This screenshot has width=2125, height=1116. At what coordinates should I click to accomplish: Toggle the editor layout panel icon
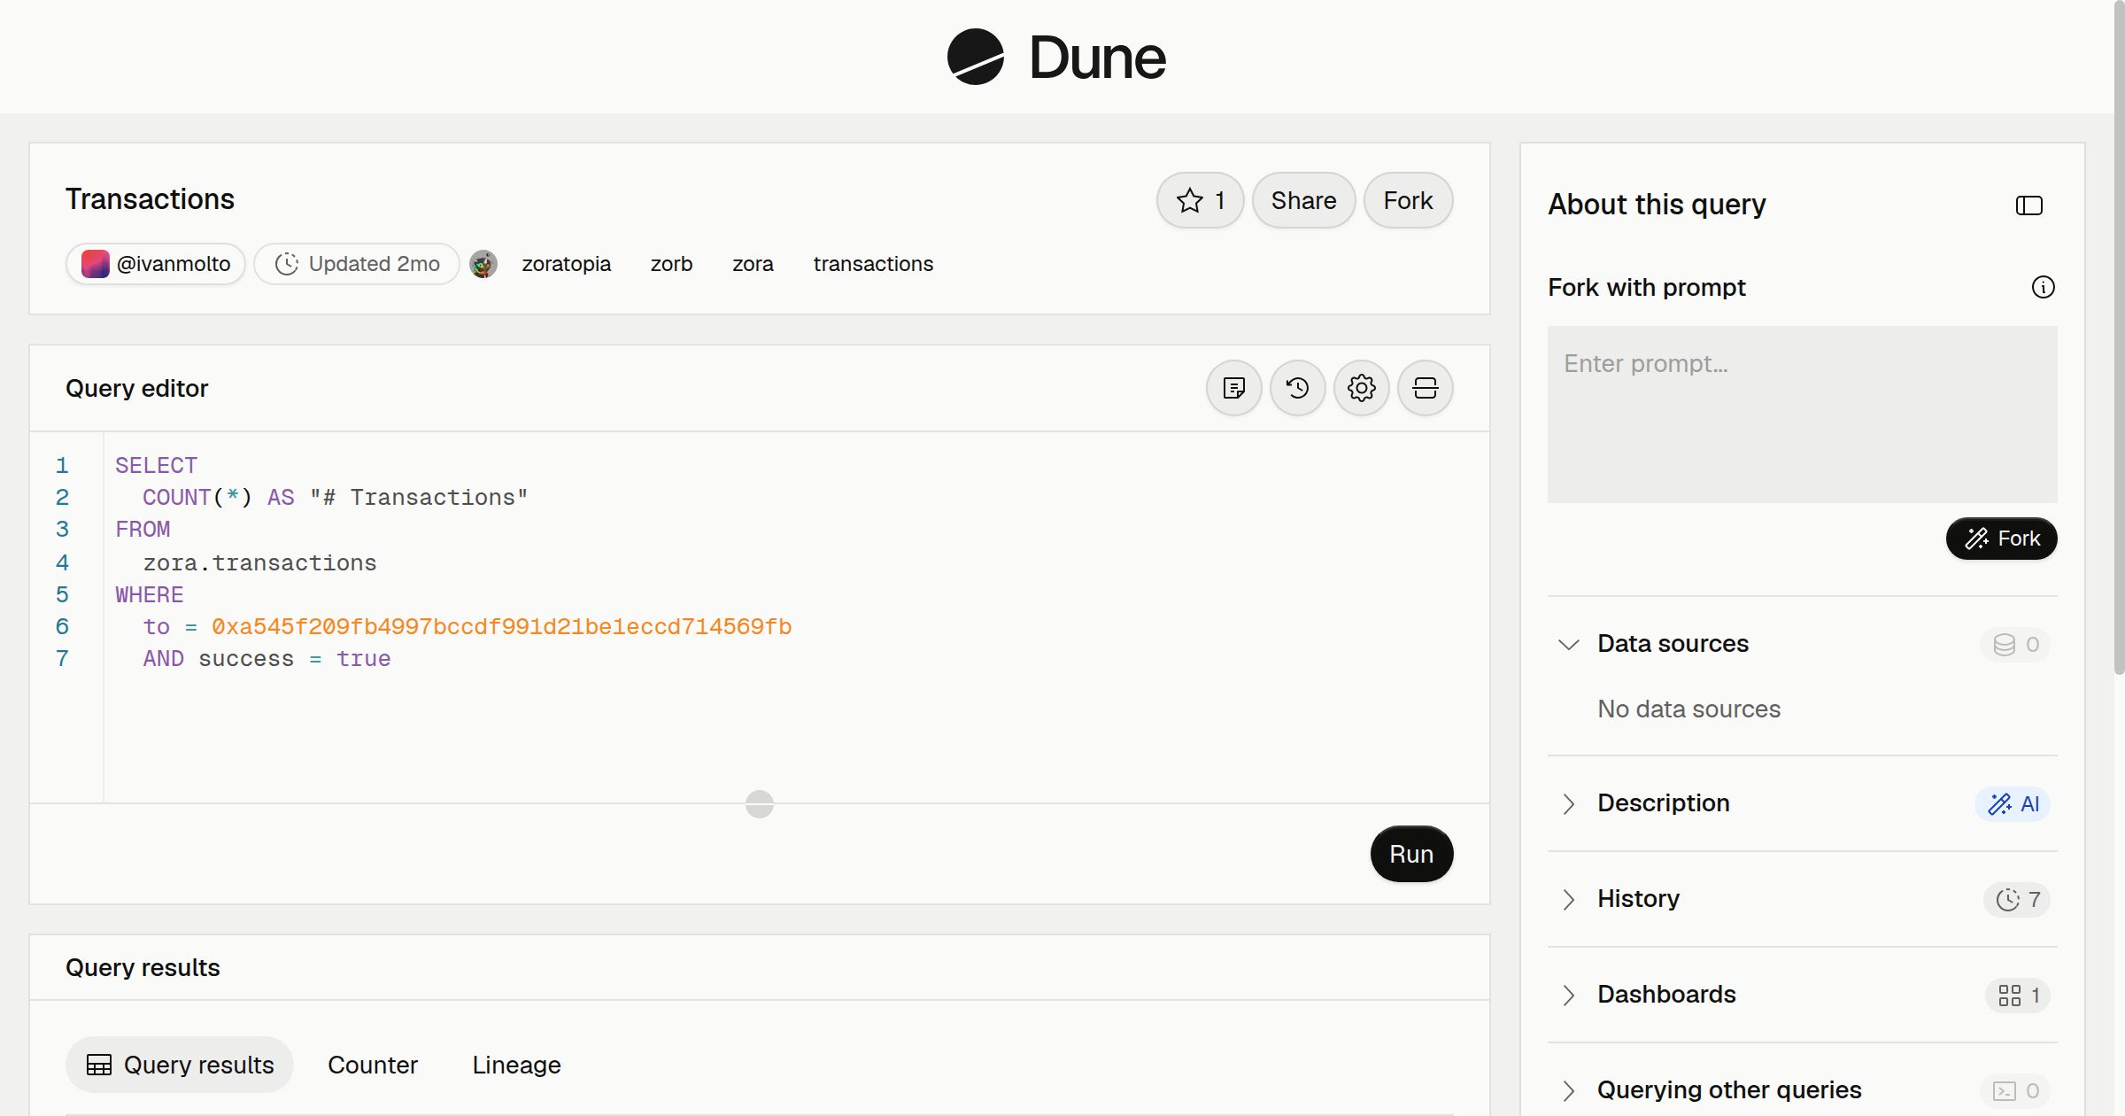coord(1425,388)
